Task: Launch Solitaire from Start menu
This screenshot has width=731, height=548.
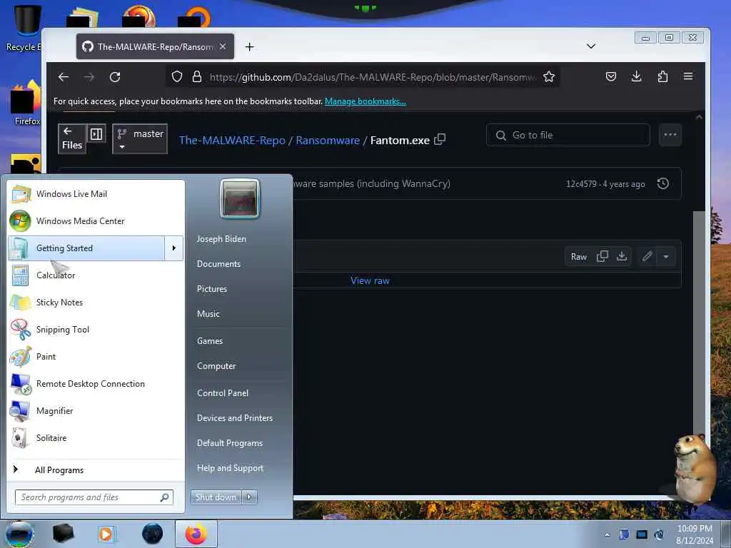Action: point(96,437)
